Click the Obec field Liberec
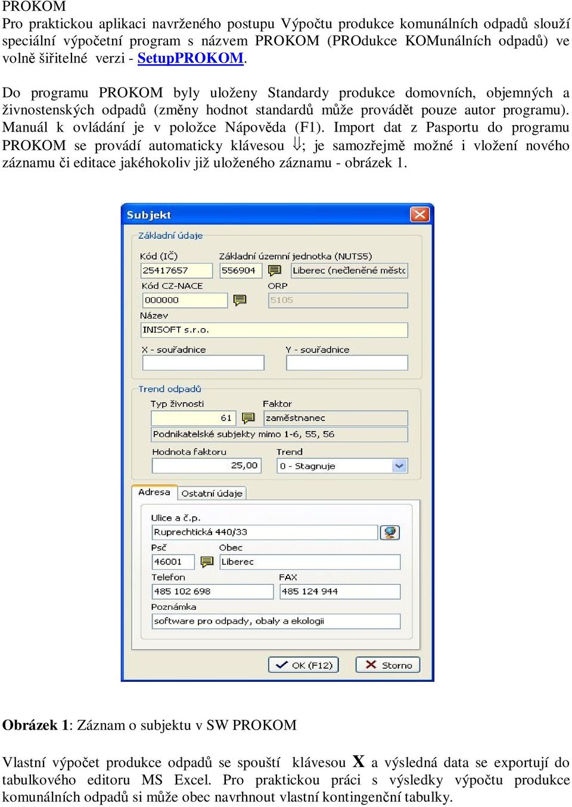This screenshot has height=807, width=572. coord(310,562)
